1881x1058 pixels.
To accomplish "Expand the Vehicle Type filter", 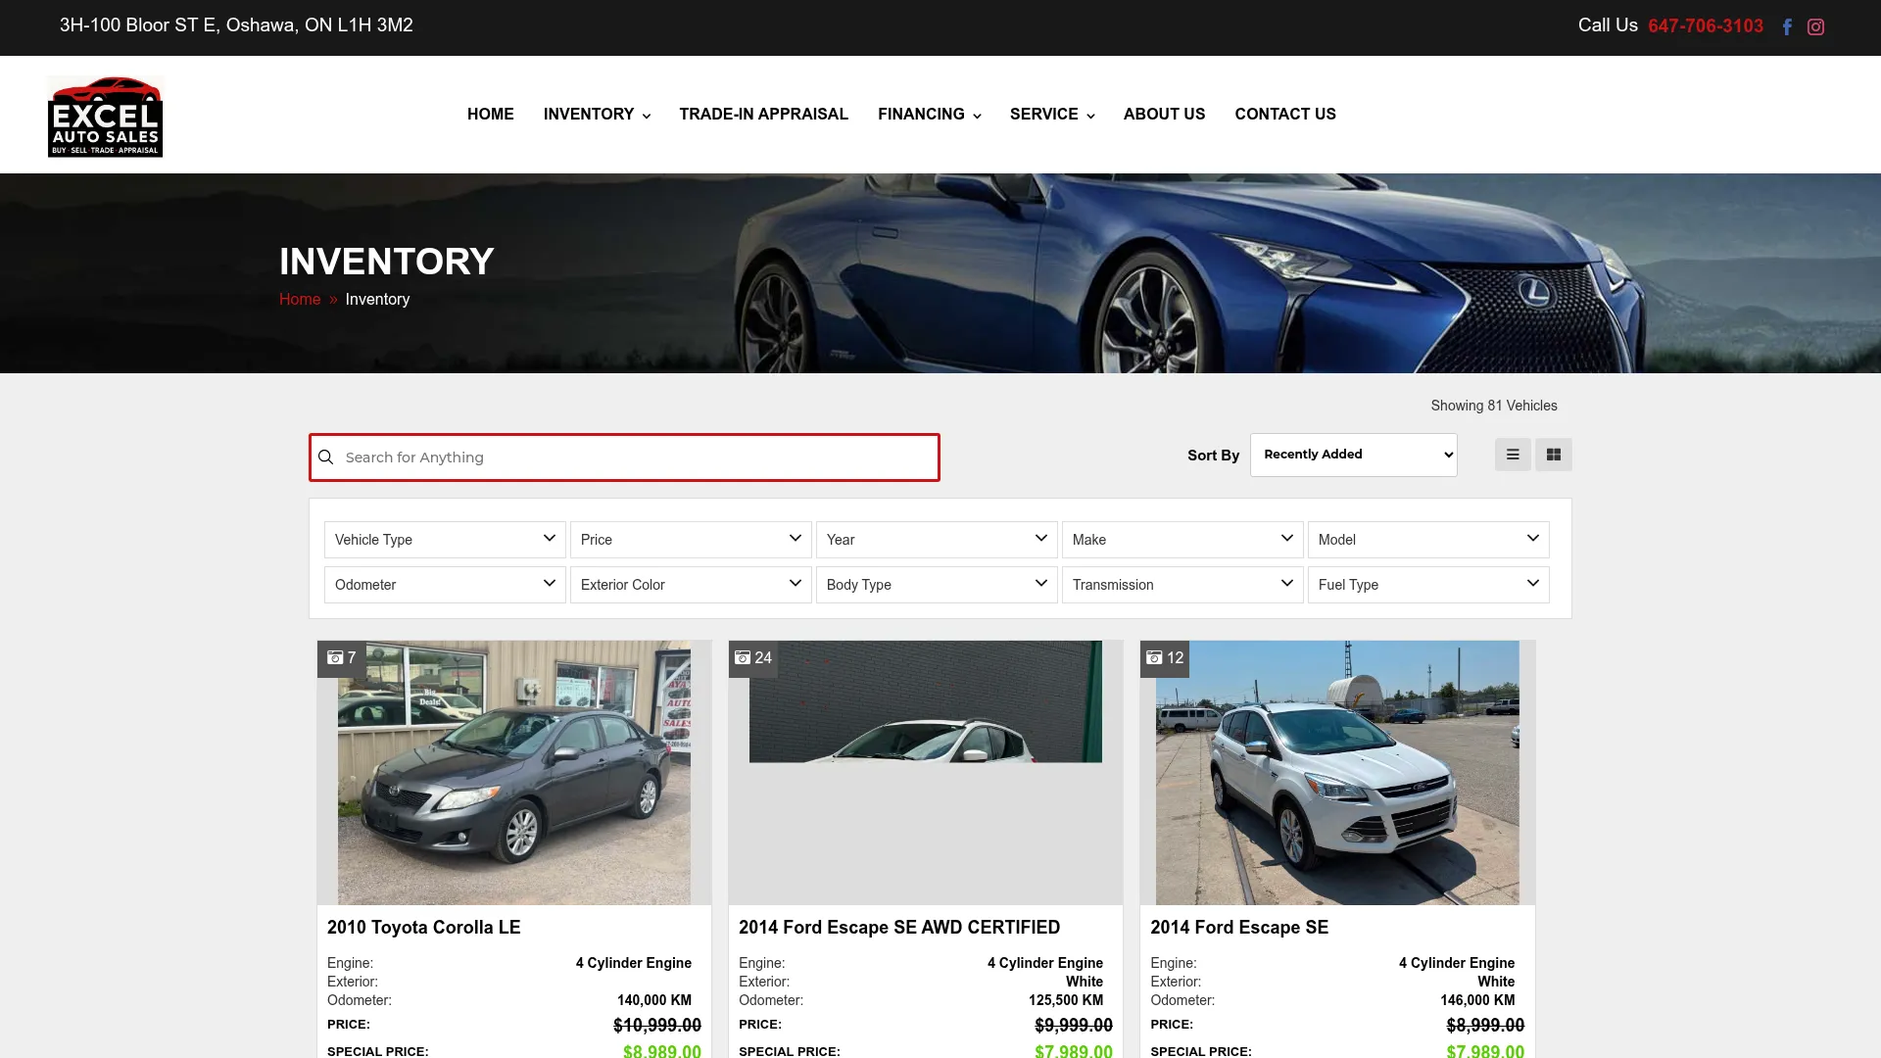I will pyautogui.click(x=445, y=540).
